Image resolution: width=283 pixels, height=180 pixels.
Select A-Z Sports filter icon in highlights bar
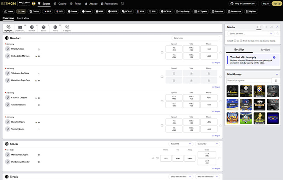point(67,28)
